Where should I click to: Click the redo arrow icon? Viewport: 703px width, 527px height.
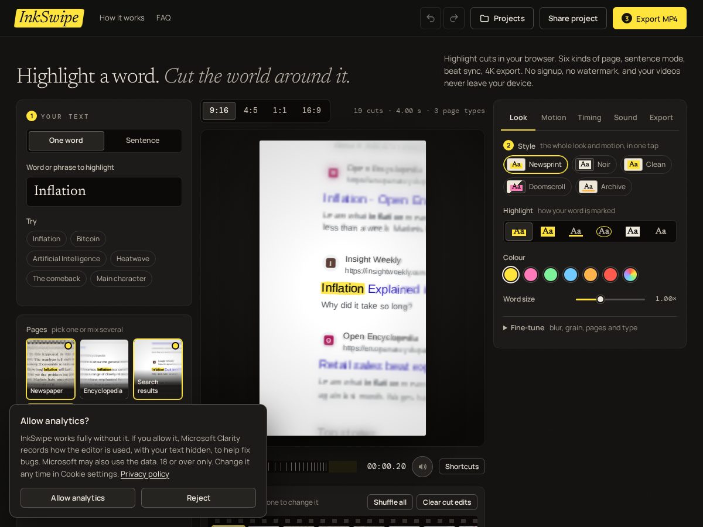click(454, 18)
